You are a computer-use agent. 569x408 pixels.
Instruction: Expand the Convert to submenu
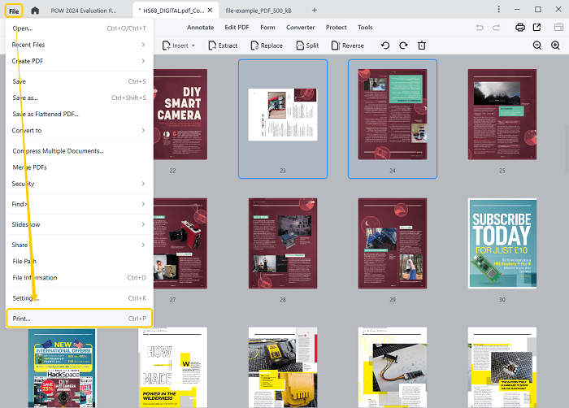pyautogui.click(x=78, y=130)
